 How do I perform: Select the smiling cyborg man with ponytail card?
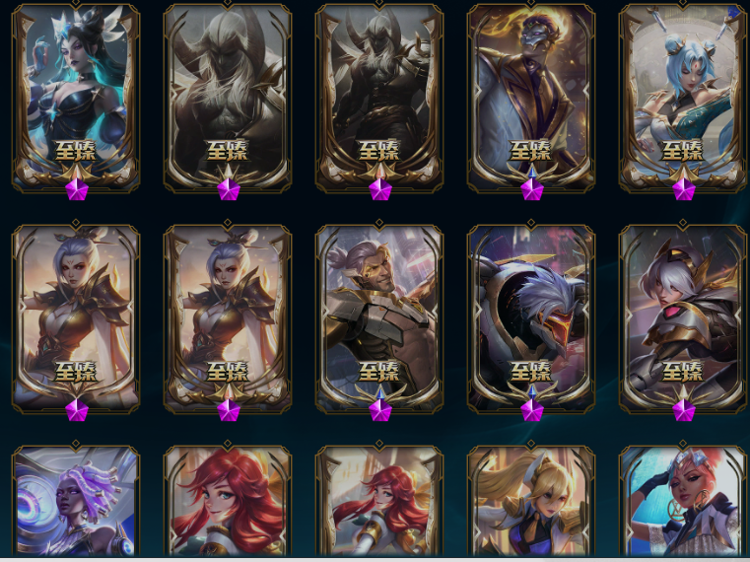pos(379,316)
